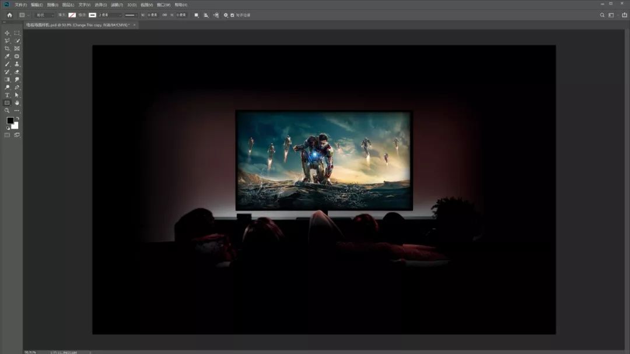
Task: Select the Horizontal Type tool
Action: (x=7, y=95)
